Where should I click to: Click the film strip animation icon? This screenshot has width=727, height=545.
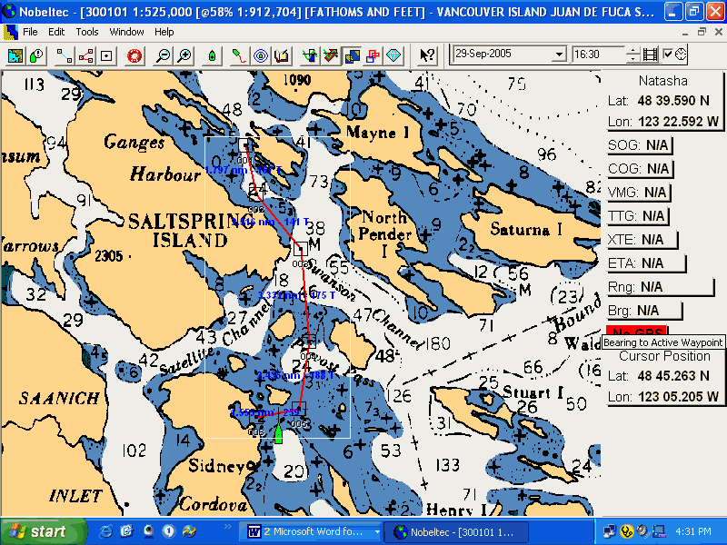(x=650, y=54)
